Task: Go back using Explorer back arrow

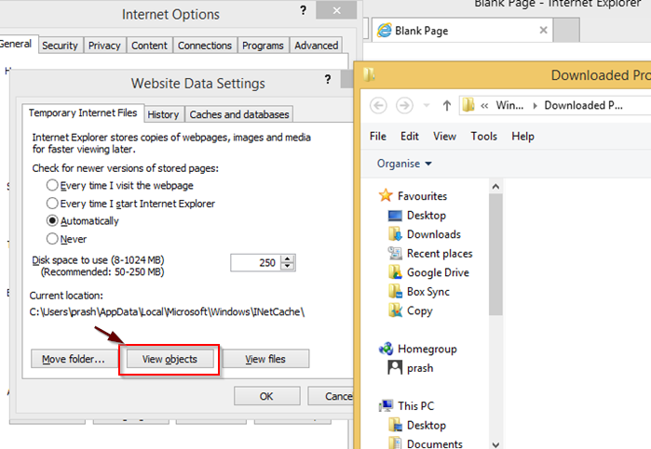Action: pos(378,105)
